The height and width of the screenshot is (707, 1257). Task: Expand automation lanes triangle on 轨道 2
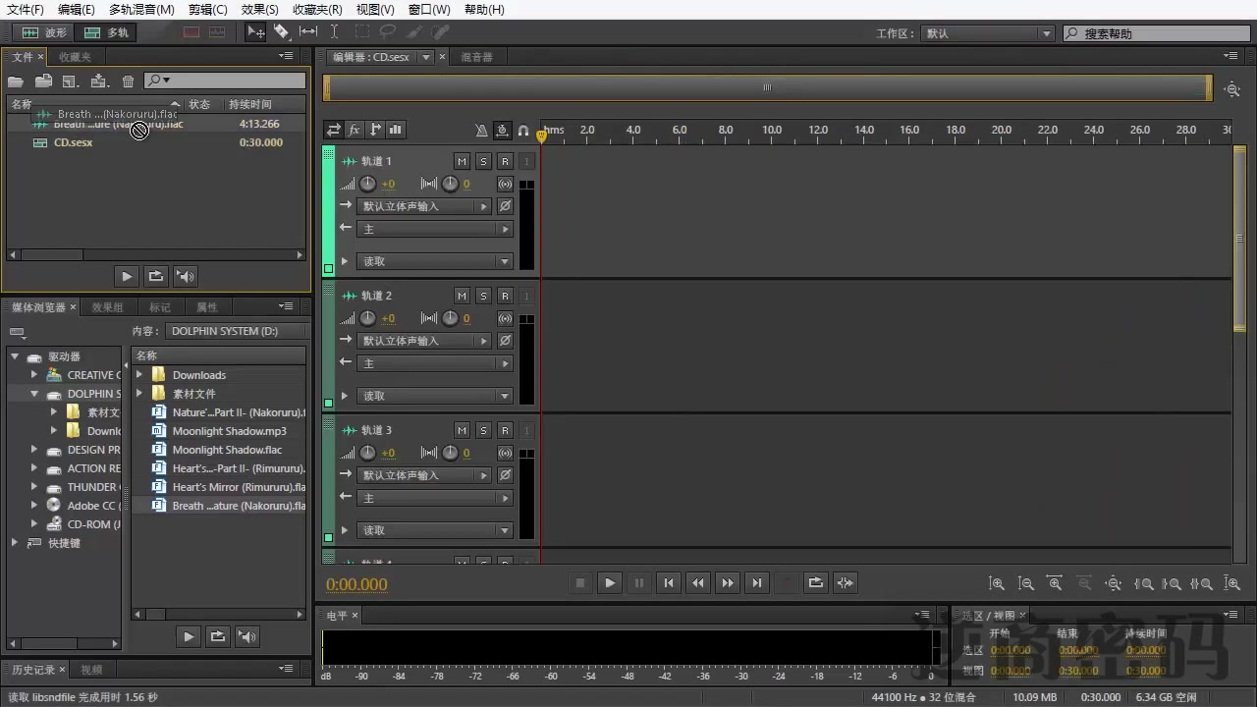pyautogui.click(x=344, y=396)
